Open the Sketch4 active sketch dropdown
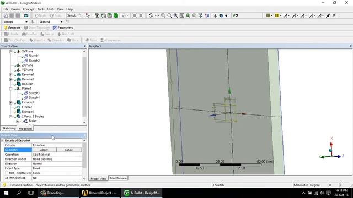 click(61, 22)
